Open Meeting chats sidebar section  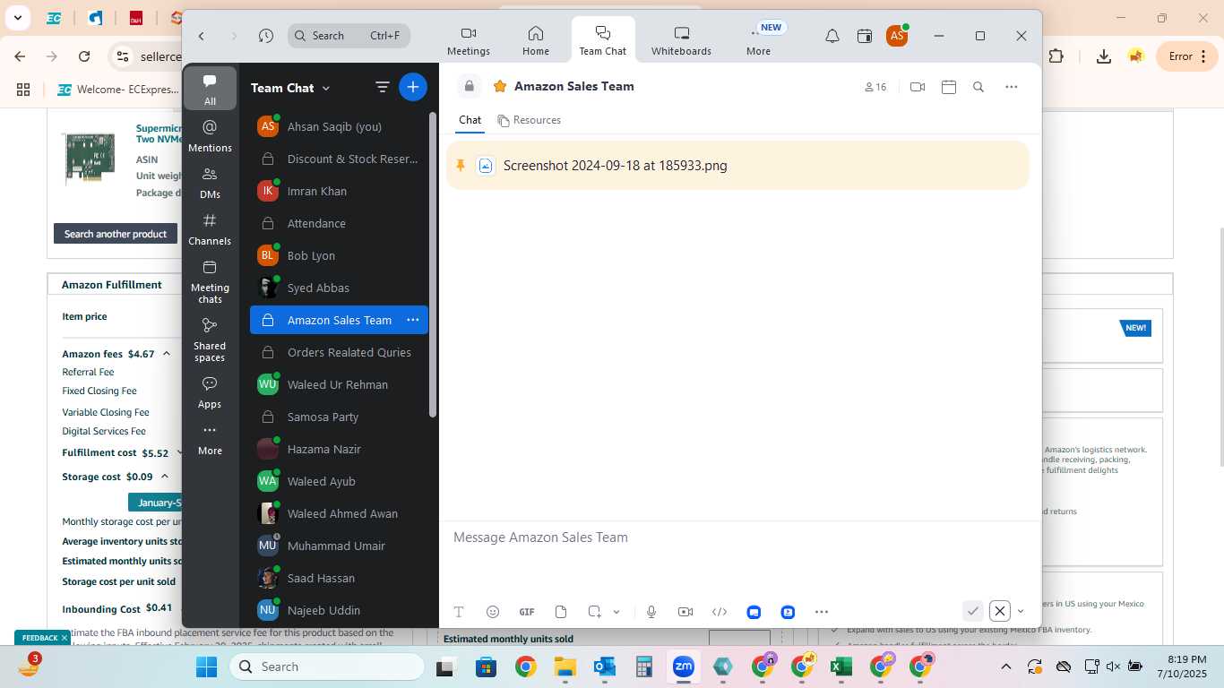(x=210, y=281)
